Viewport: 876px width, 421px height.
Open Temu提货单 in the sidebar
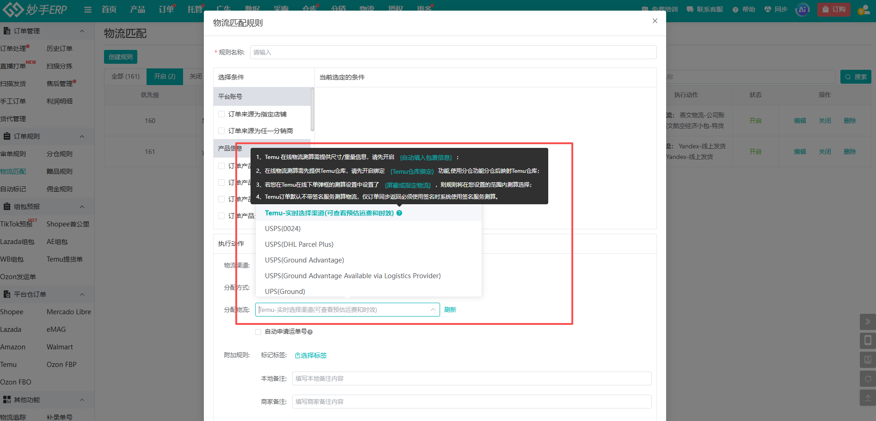[x=65, y=259]
